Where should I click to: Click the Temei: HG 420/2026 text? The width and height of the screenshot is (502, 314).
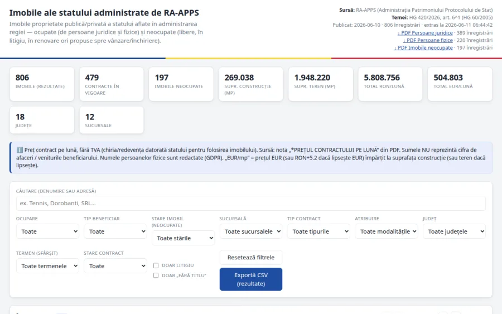(442, 17)
